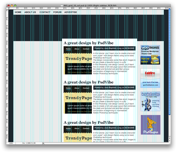Viewport: 177px width, 153px height.
Task: Click the FORUM navigation item
Action: click(x=57, y=12)
